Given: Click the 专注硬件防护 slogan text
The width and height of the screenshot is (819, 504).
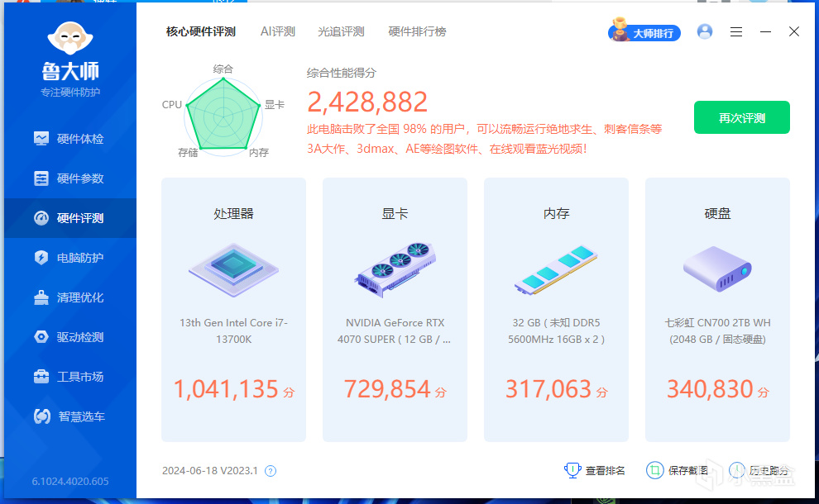Looking at the screenshot, I should [70, 93].
